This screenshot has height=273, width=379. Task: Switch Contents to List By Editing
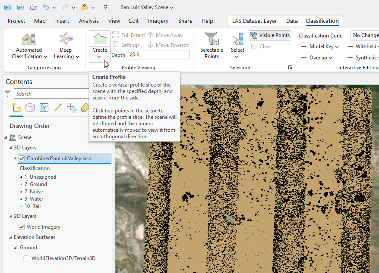pyautogui.click(x=58, y=108)
